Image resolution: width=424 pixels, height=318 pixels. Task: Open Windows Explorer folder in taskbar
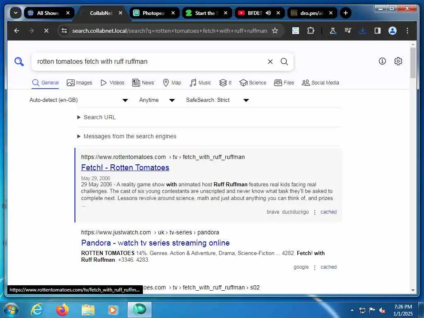(88, 311)
